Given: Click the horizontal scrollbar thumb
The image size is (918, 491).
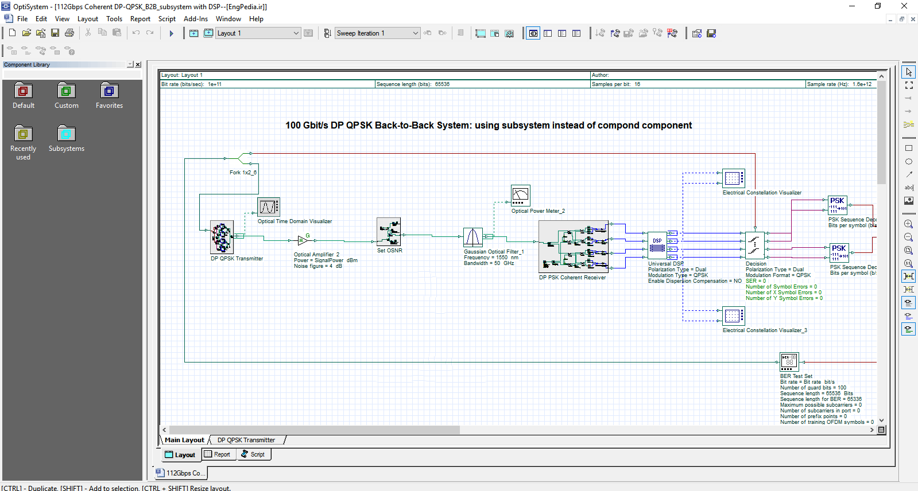Looking at the screenshot, I should [314, 430].
